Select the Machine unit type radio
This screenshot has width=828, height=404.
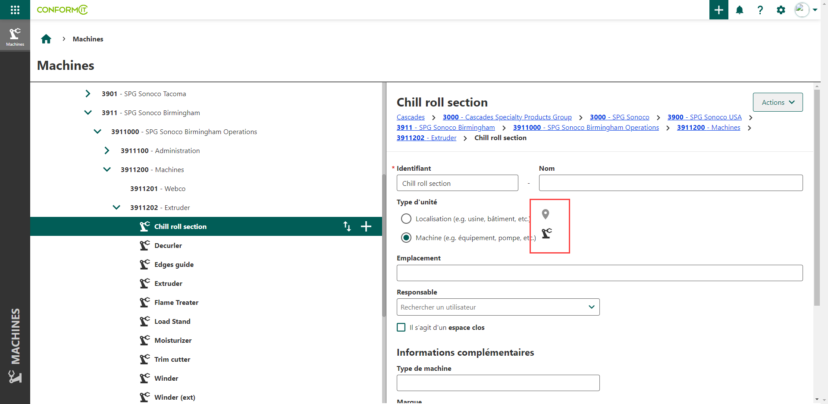tap(406, 238)
